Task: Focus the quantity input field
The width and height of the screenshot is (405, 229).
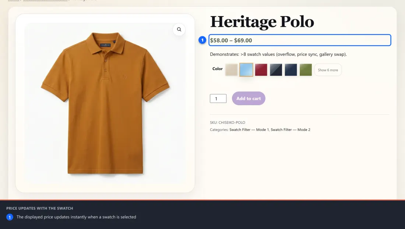Action: point(218,99)
